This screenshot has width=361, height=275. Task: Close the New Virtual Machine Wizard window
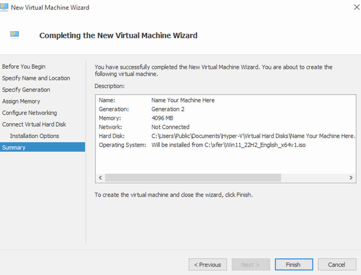[356, 7]
